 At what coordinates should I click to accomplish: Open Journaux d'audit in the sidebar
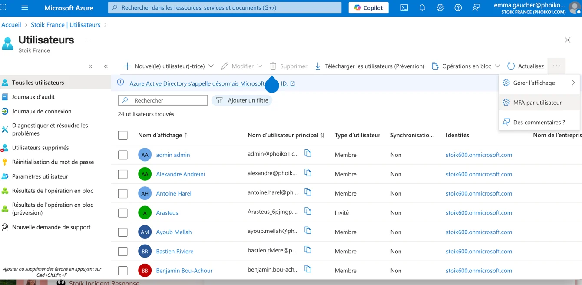pyautogui.click(x=33, y=97)
